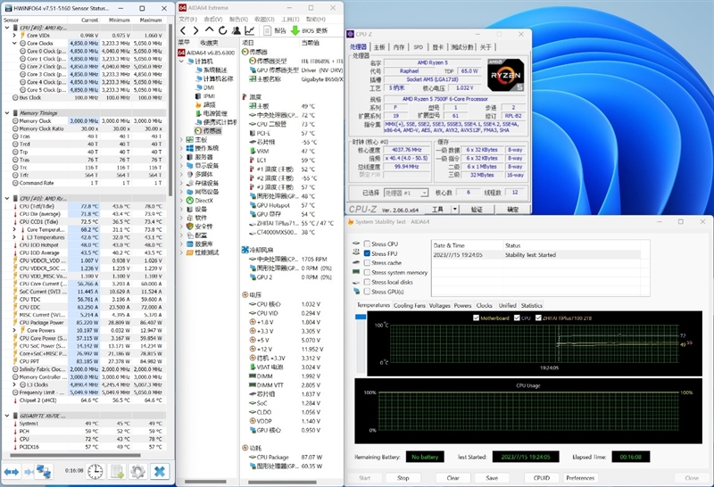The height and width of the screenshot is (487, 714).
Task: Click AIDA64 up-level arrow icon
Action: (x=209, y=30)
